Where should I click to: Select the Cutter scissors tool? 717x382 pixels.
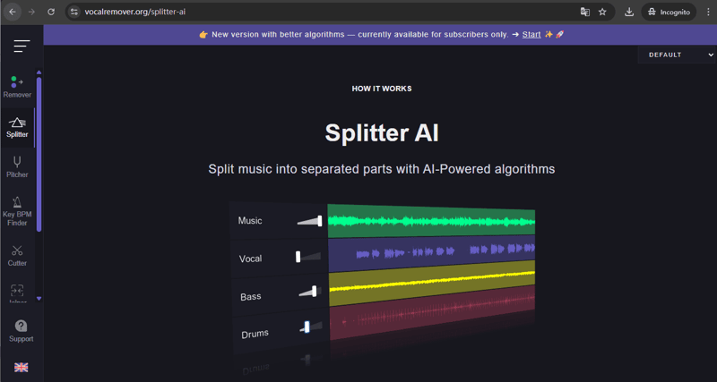17,255
